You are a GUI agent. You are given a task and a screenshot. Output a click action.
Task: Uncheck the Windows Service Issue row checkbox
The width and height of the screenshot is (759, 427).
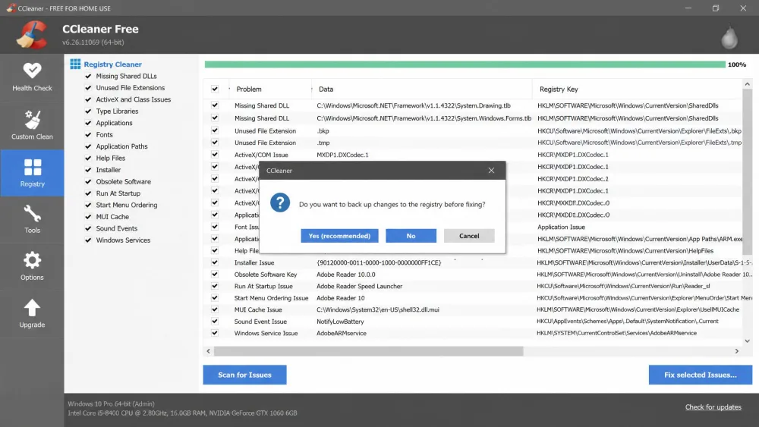coord(215,333)
